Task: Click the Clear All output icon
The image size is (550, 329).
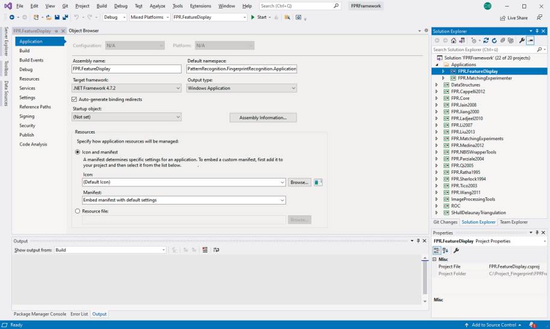Action: coord(205,250)
